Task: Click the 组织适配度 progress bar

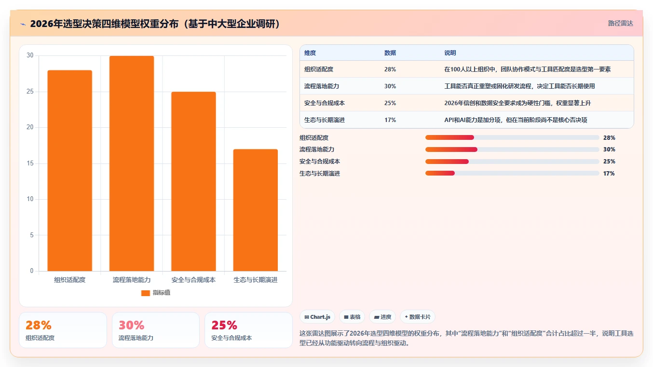Action: tap(512, 137)
